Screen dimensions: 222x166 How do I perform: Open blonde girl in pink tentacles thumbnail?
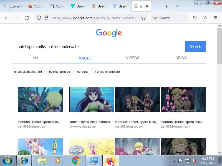point(137,147)
